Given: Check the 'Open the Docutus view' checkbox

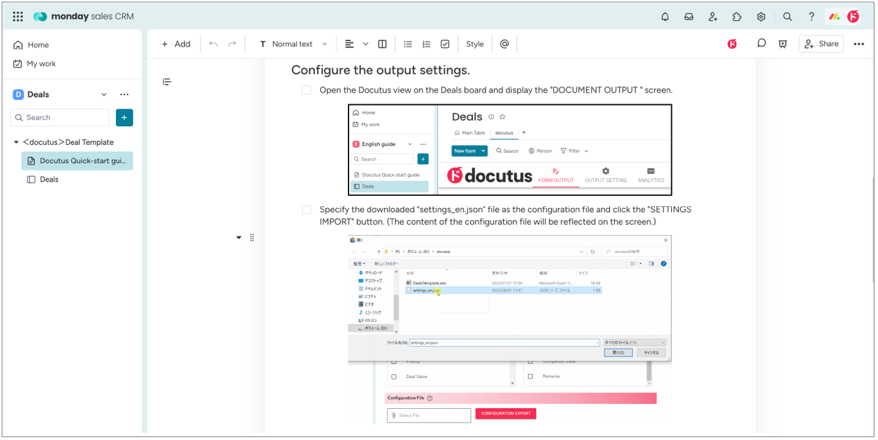Looking at the screenshot, I should [306, 90].
